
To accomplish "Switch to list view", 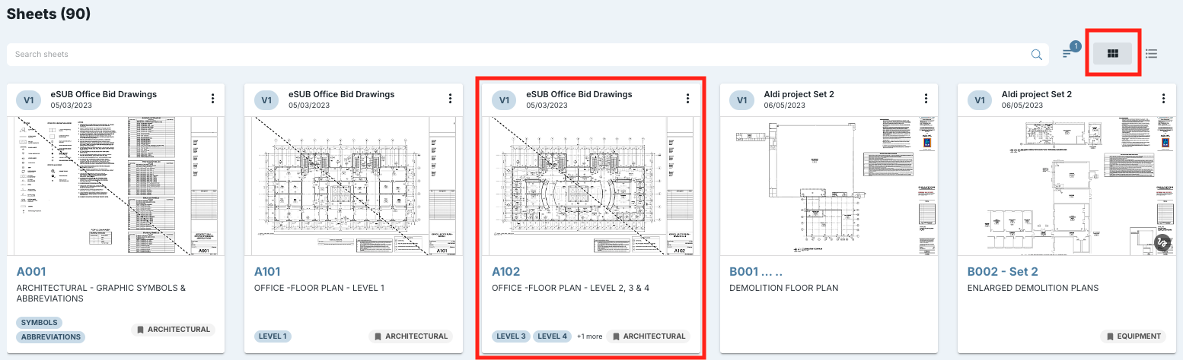I will coord(1151,54).
